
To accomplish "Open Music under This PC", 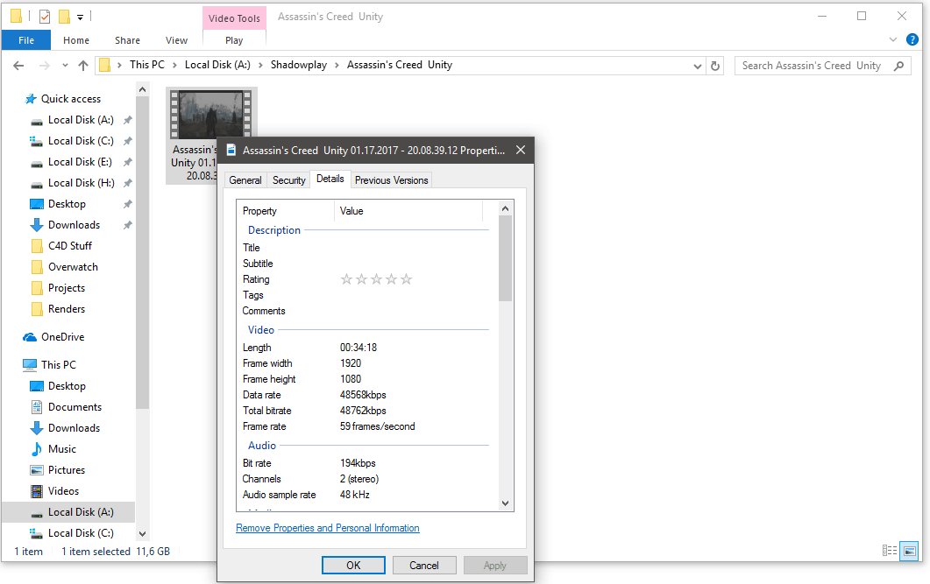I will click(61, 449).
